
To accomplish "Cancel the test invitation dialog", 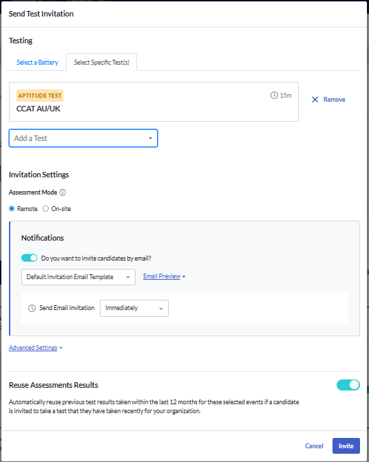I will (x=314, y=445).
